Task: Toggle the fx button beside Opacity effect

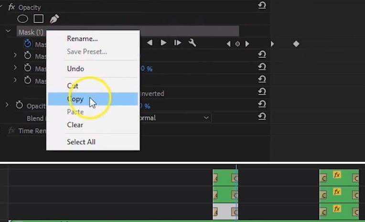Action: [x=11, y=7]
